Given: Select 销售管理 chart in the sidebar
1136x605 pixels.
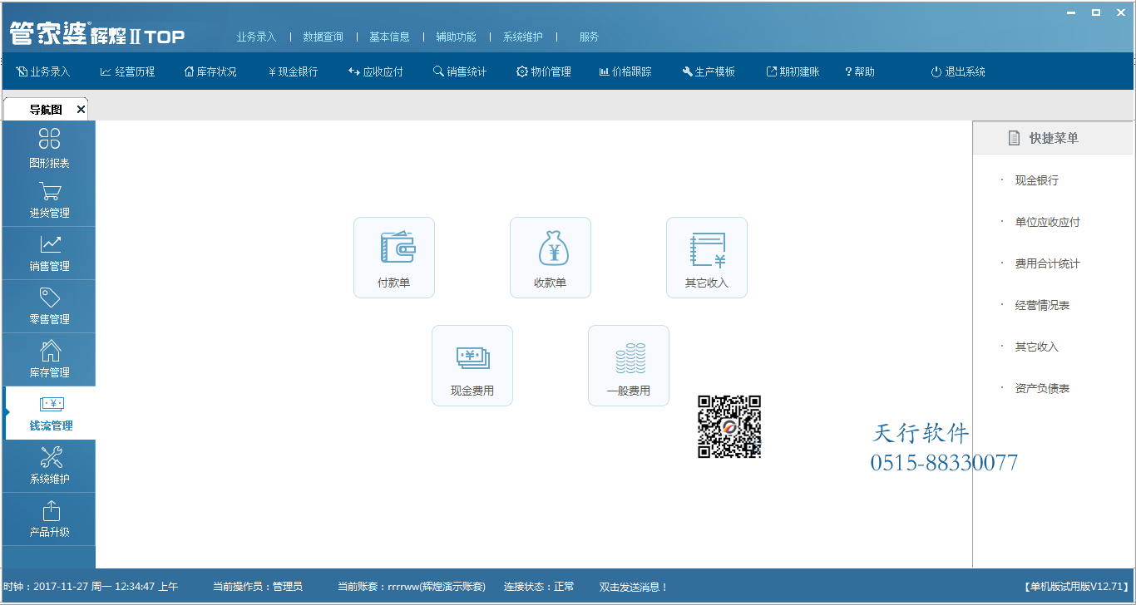Looking at the screenshot, I should 49,253.
